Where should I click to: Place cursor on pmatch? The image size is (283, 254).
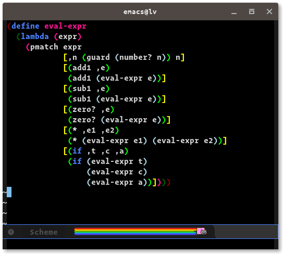click(x=44, y=47)
